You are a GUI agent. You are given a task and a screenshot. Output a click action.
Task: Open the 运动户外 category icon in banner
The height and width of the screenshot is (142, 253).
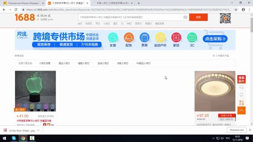click(x=160, y=37)
